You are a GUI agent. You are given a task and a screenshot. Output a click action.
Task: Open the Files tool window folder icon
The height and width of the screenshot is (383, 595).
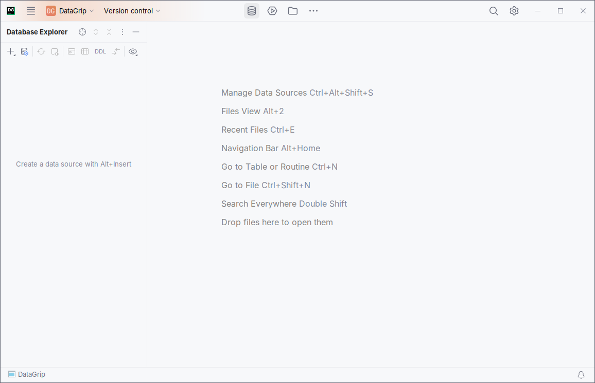(293, 10)
